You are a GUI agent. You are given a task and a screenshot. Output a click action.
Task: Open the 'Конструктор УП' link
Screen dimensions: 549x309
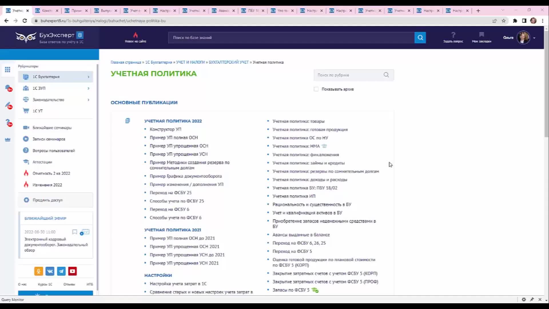tap(165, 129)
